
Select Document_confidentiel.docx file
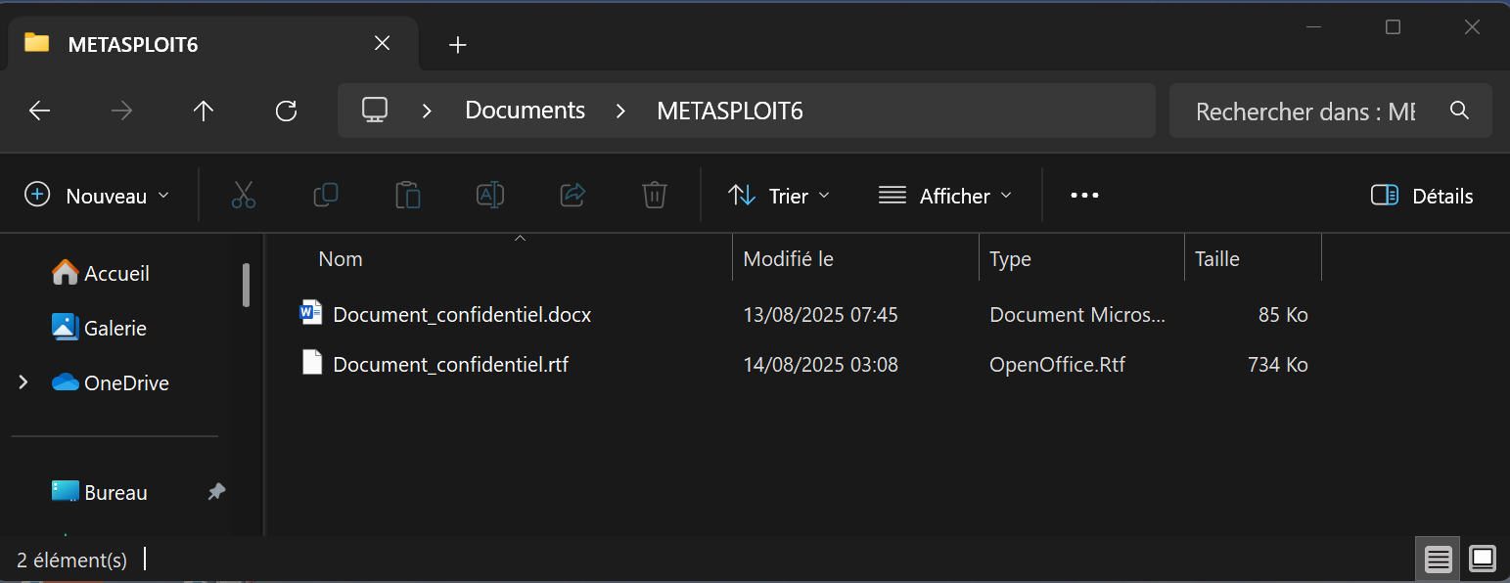(x=462, y=315)
